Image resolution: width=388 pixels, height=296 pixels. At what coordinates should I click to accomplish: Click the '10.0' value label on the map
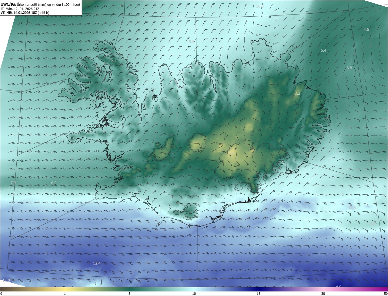click(x=260, y=6)
